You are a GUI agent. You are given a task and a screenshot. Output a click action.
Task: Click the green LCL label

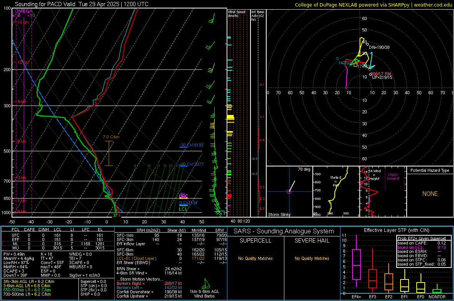point(183,209)
